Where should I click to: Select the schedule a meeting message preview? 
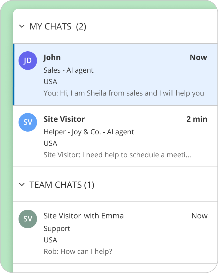117,155
